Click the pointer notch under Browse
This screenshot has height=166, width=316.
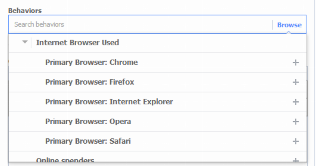coord(289,32)
